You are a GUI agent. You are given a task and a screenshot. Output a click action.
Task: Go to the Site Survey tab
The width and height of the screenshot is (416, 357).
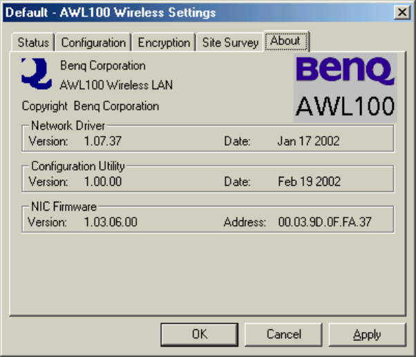(230, 42)
